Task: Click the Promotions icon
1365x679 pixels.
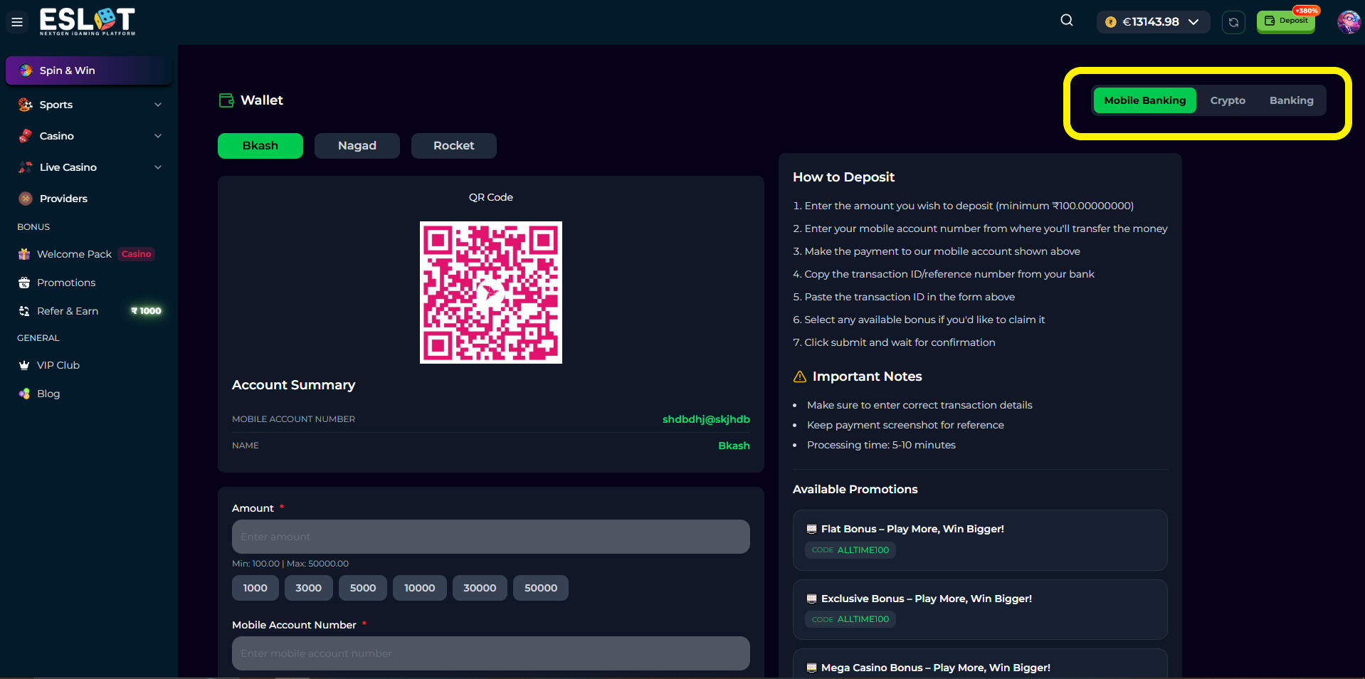Action: click(24, 283)
